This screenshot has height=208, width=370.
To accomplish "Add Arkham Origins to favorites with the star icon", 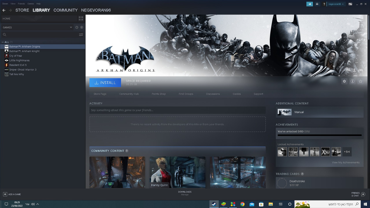I will (x=360, y=81).
